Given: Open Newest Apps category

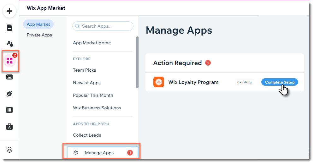Looking at the screenshot, I should point(87,83).
